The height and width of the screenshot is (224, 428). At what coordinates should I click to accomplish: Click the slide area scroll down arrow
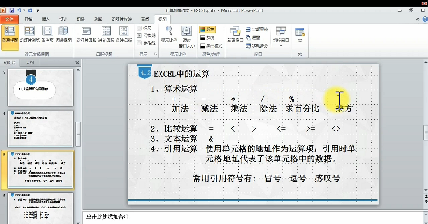426,190
